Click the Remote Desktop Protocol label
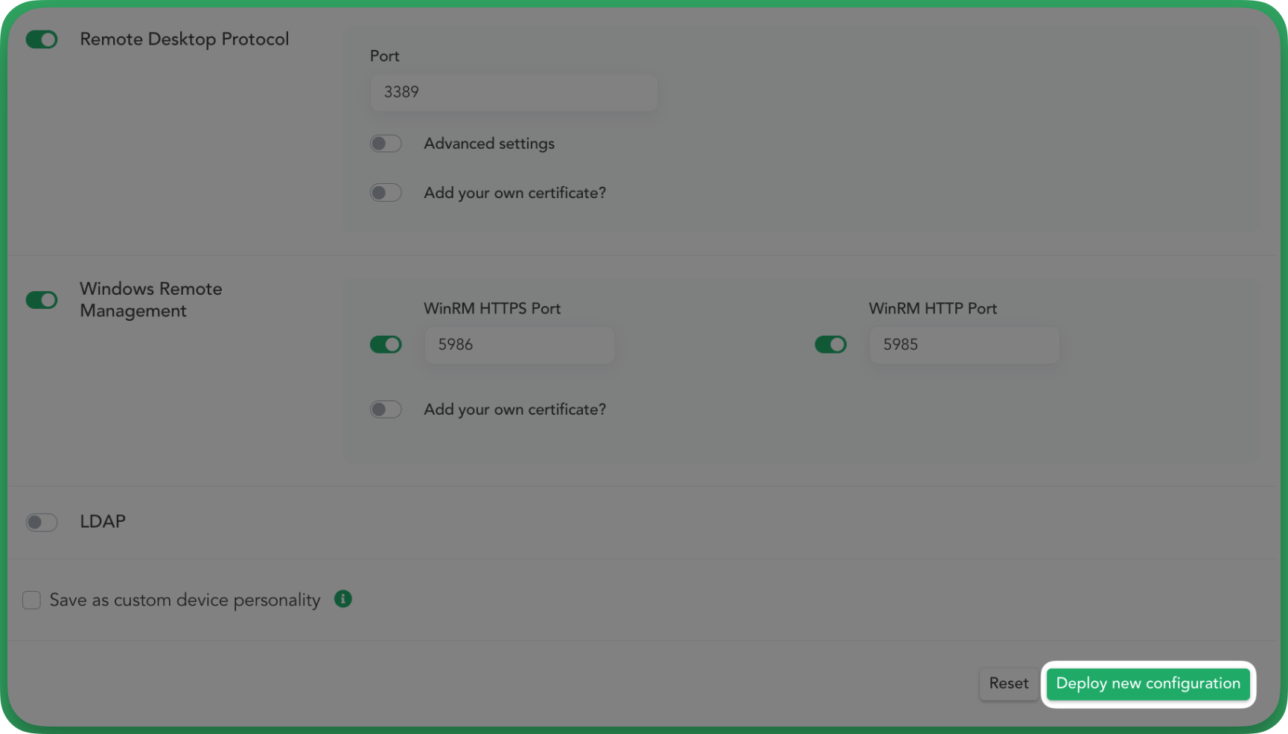 click(x=185, y=39)
